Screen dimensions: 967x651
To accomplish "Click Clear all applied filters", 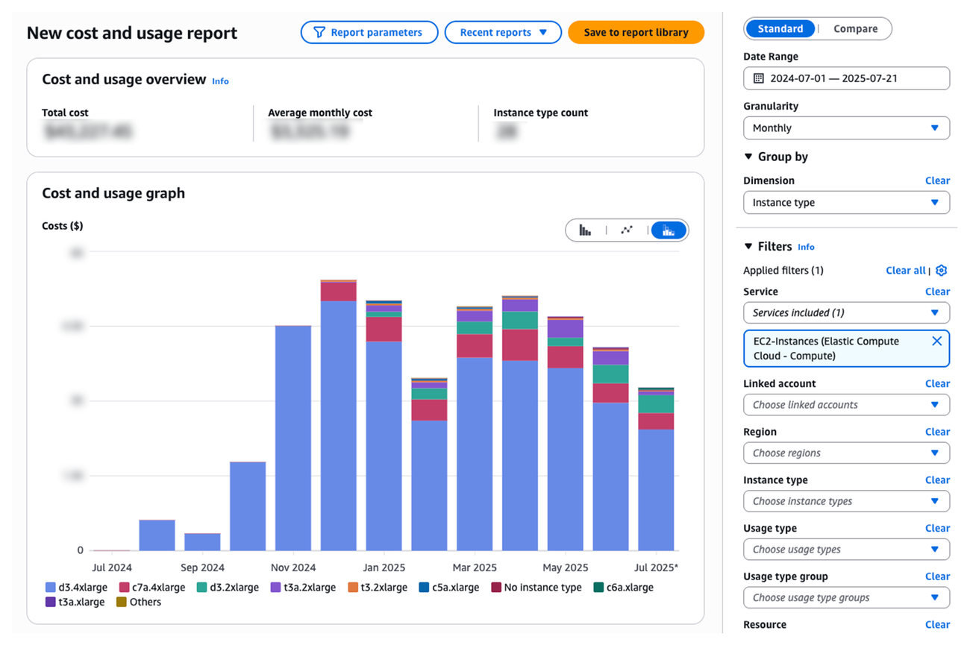I will pos(905,271).
